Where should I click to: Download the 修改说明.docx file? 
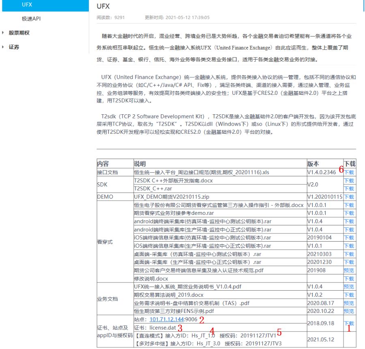(349, 278)
